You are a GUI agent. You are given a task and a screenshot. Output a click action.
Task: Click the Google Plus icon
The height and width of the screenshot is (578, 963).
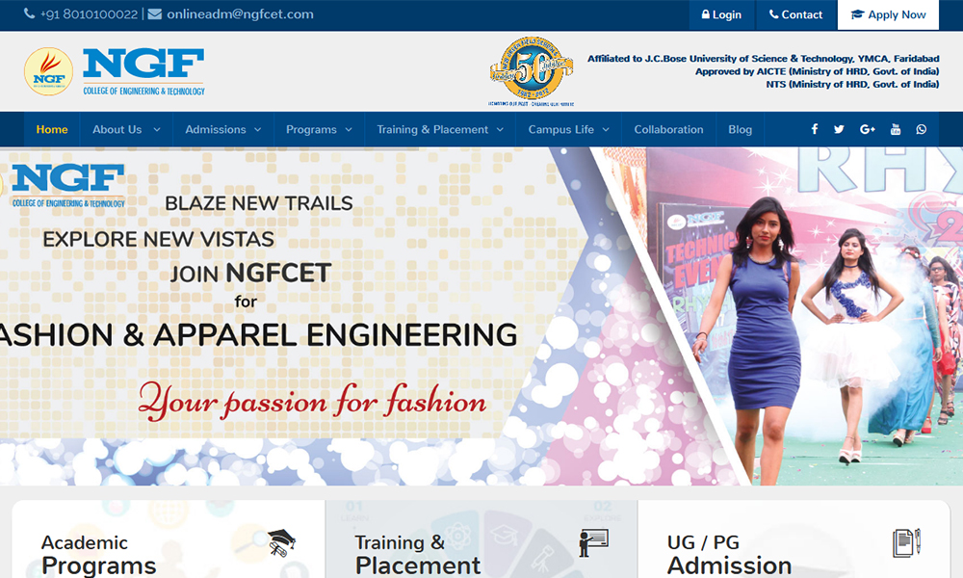coord(867,129)
